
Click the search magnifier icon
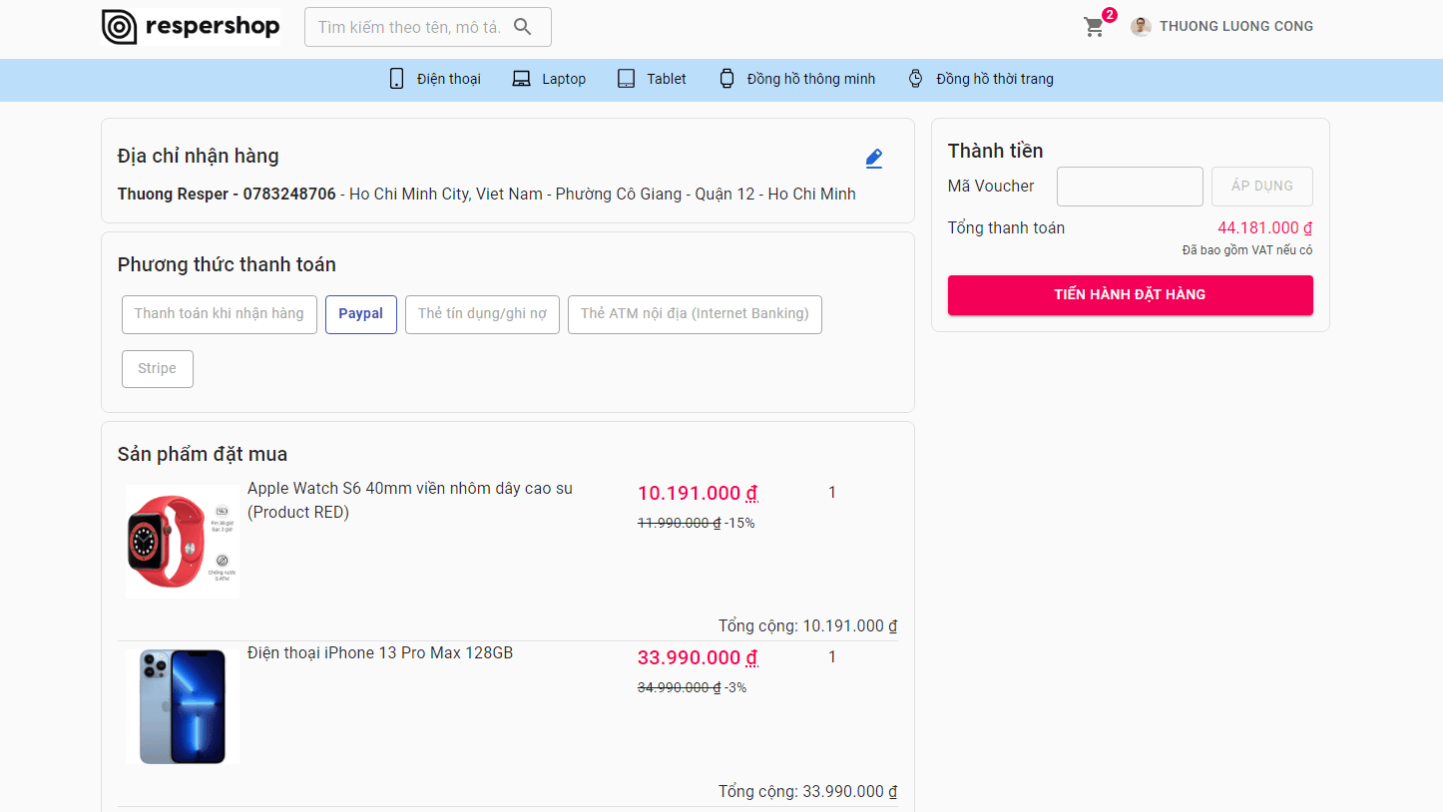[523, 27]
